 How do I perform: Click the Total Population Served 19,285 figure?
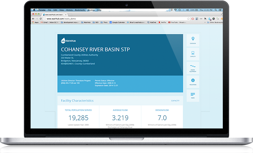point(78,118)
